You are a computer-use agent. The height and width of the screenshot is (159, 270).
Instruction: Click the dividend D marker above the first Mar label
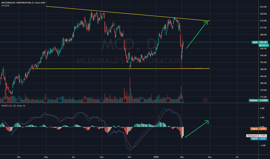point(18,100)
